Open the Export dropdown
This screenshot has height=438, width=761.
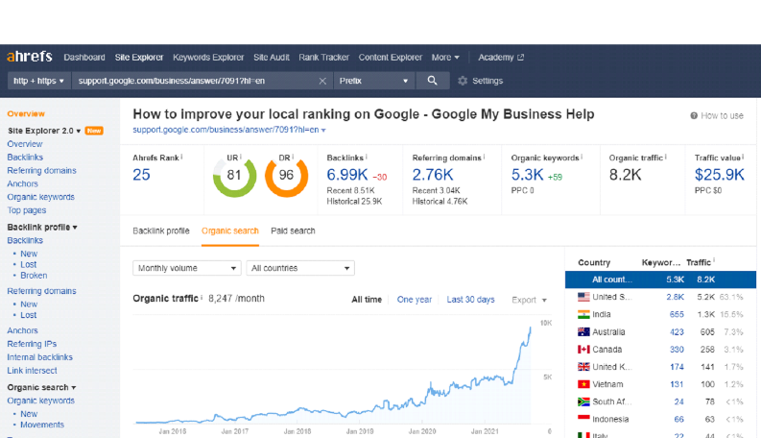[x=529, y=300]
